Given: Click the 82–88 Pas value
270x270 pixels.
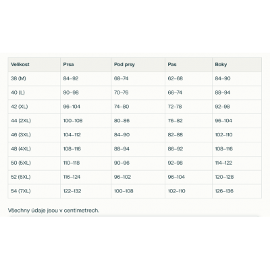Looking at the screenshot, I should (175, 135).
